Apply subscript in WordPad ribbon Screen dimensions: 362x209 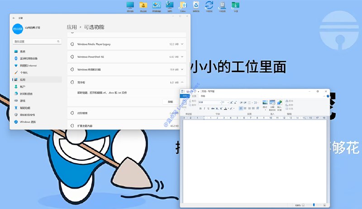point(217,108)
